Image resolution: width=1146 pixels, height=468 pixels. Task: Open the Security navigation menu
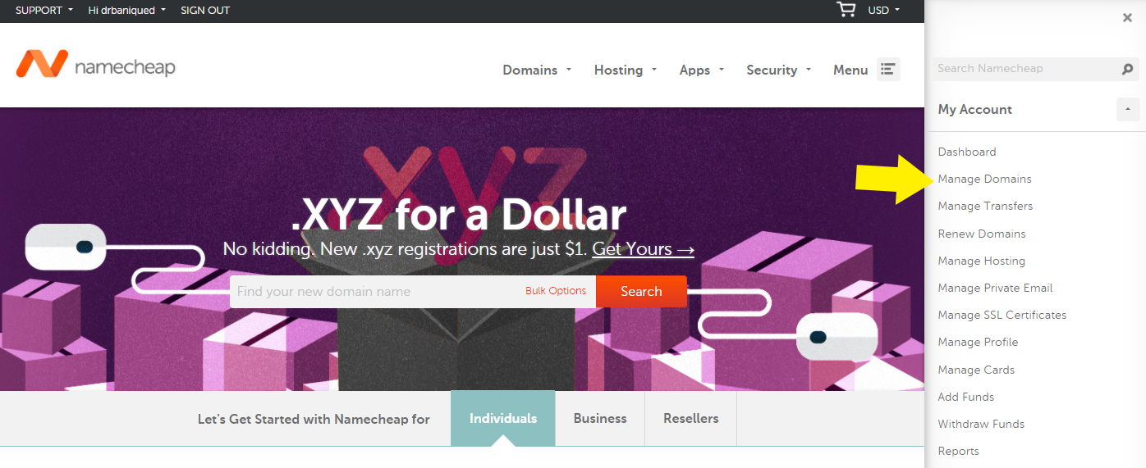click(778, 70)
